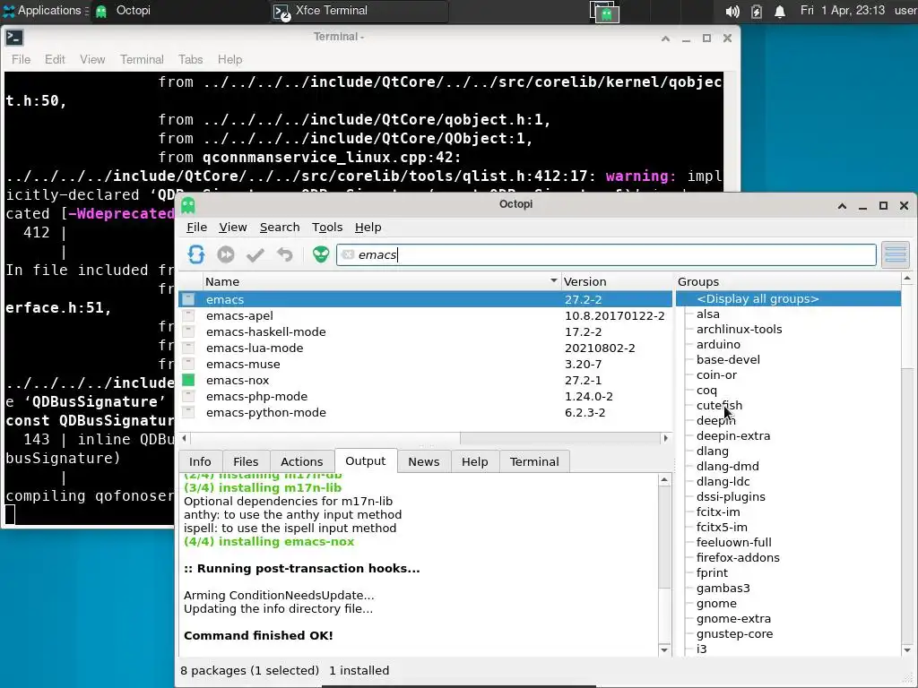Select the gnome-extra group
This screenshot has width=918, height=688.
[733, 618]
